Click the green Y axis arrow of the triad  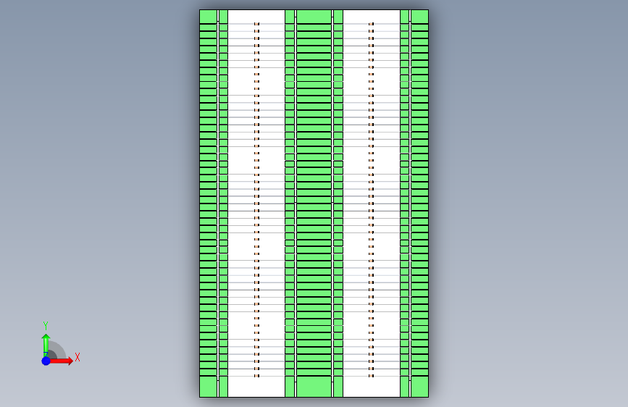click(46, 345)
